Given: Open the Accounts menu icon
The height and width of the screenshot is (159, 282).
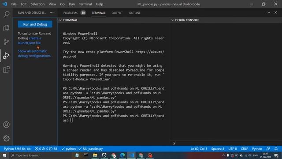Looking at the screenshot, I should pyautogui.click(x=6, y=125).
